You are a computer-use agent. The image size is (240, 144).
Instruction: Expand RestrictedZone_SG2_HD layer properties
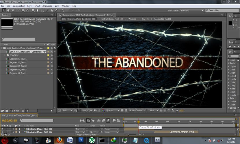14,132
